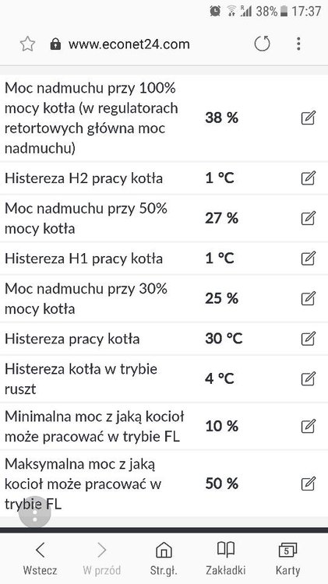Viewport: 328px width, 584px height.
Task: Tap the www.econet24.com address bar
Action: pos(129,44)
